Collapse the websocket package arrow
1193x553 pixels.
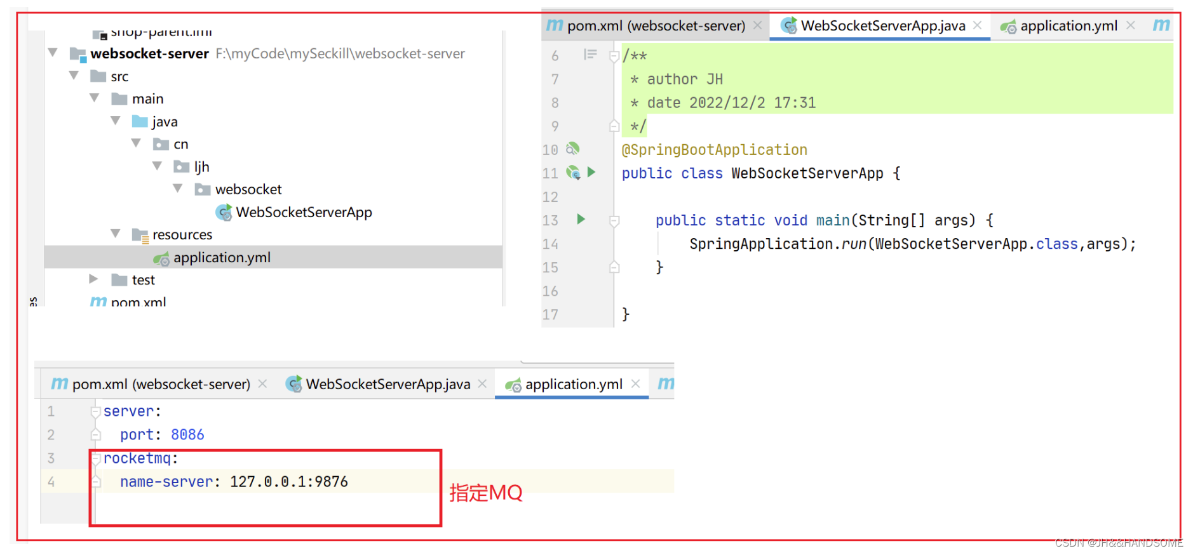pyautogui.click(x=178, y=189)
